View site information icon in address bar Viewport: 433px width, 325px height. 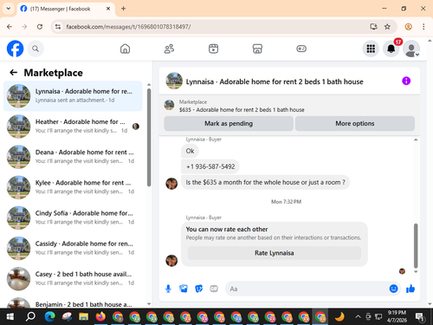click(58, 27)
